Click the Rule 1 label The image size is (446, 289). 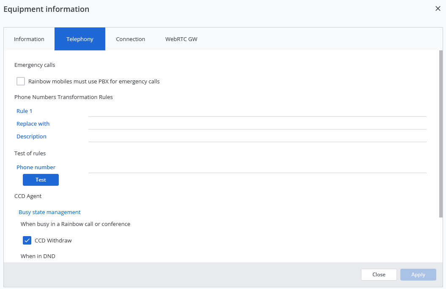tap(24, 111)
